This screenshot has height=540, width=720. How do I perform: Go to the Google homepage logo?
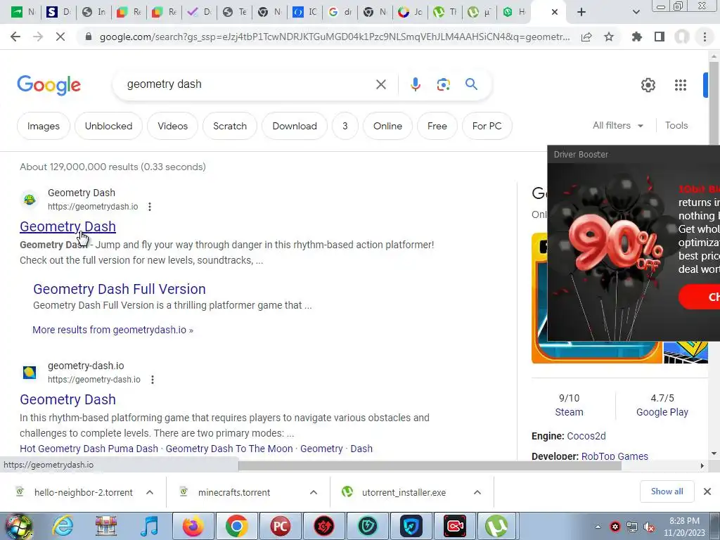point(49,85)
